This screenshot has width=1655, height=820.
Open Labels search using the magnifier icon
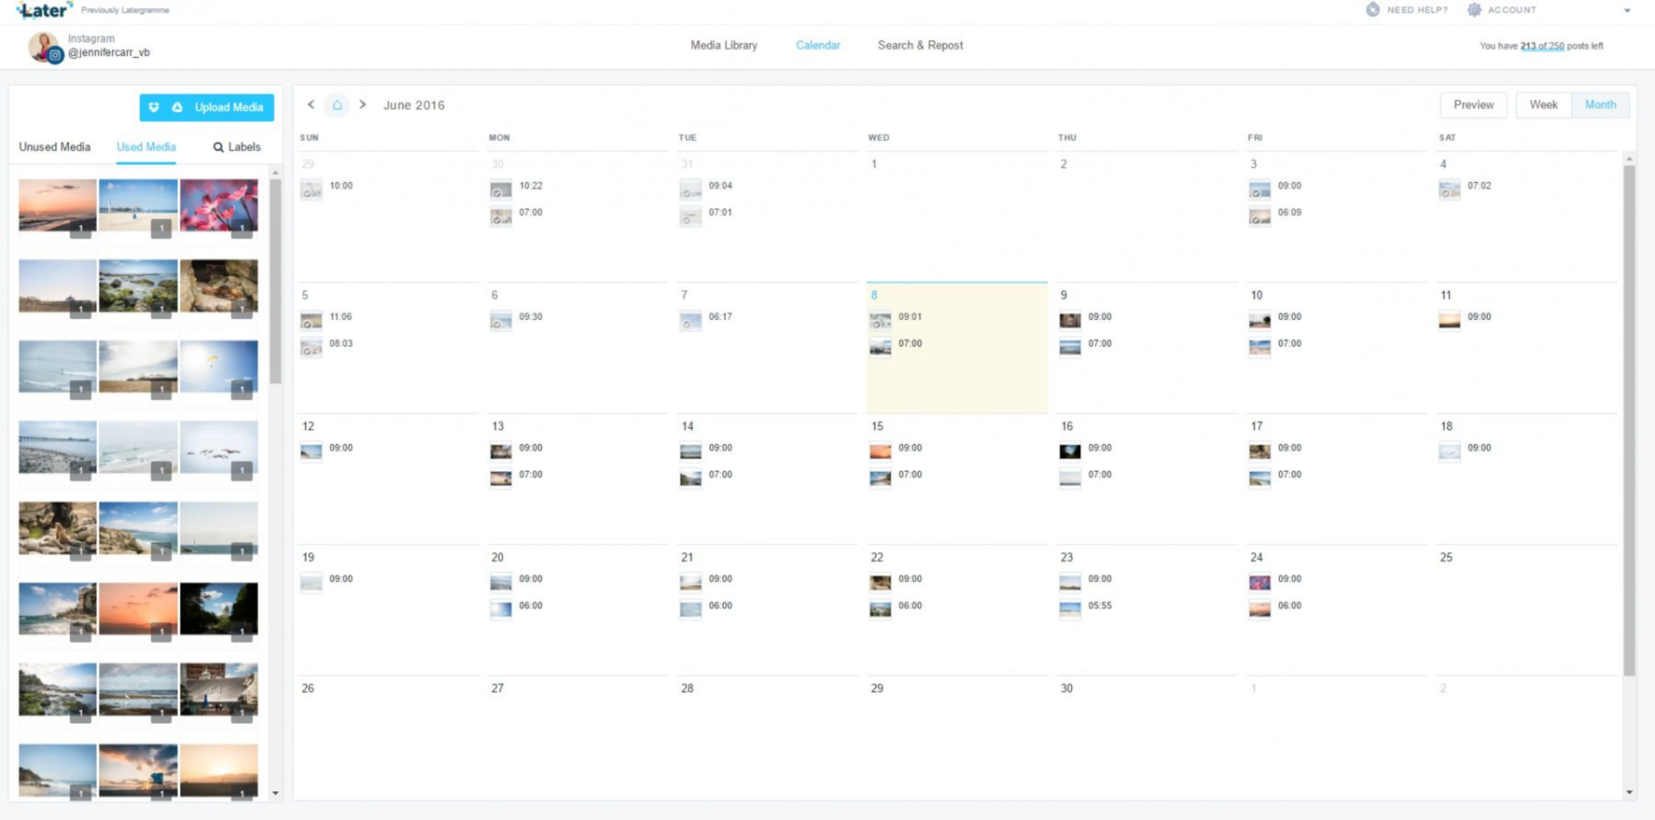point(218,147)
